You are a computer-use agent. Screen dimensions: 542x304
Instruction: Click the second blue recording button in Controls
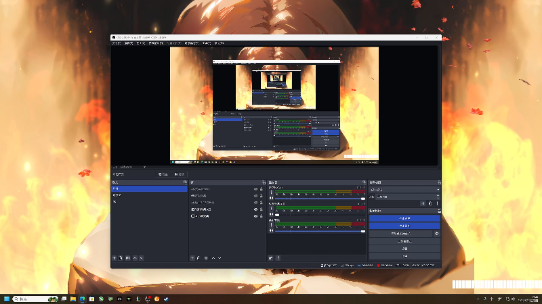click(404, 226)
